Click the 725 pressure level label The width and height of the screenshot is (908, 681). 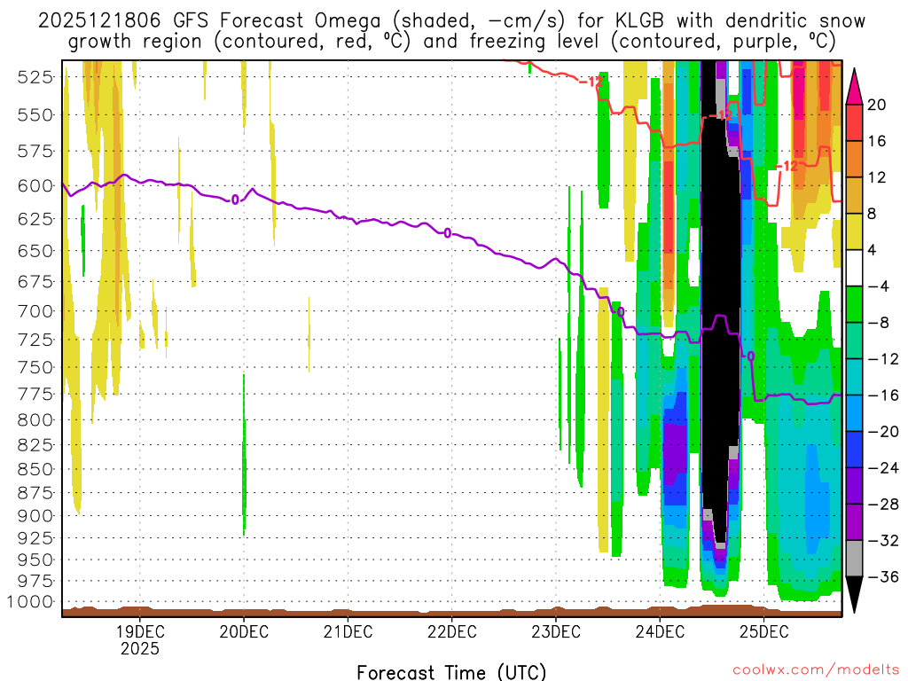35,340
